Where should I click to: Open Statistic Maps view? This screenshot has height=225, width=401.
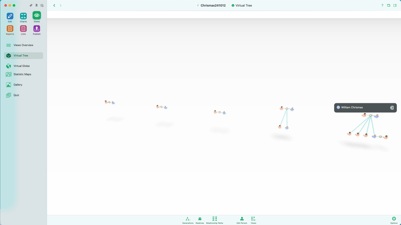24,74
